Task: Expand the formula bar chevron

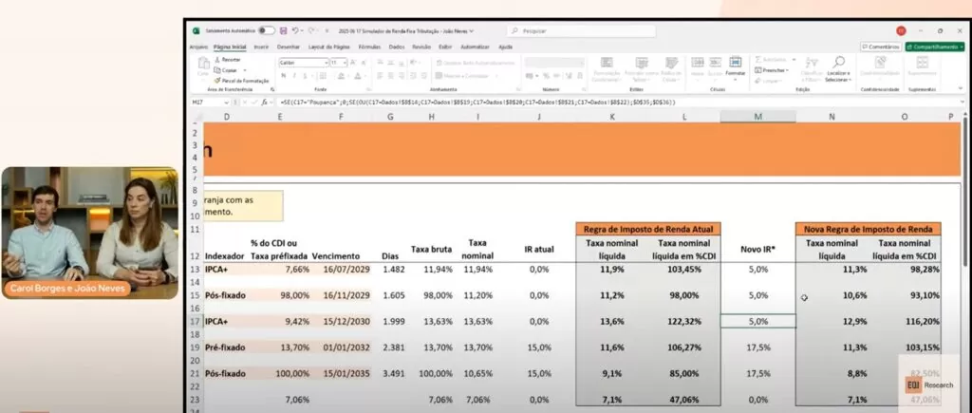Action: point(963,103)
